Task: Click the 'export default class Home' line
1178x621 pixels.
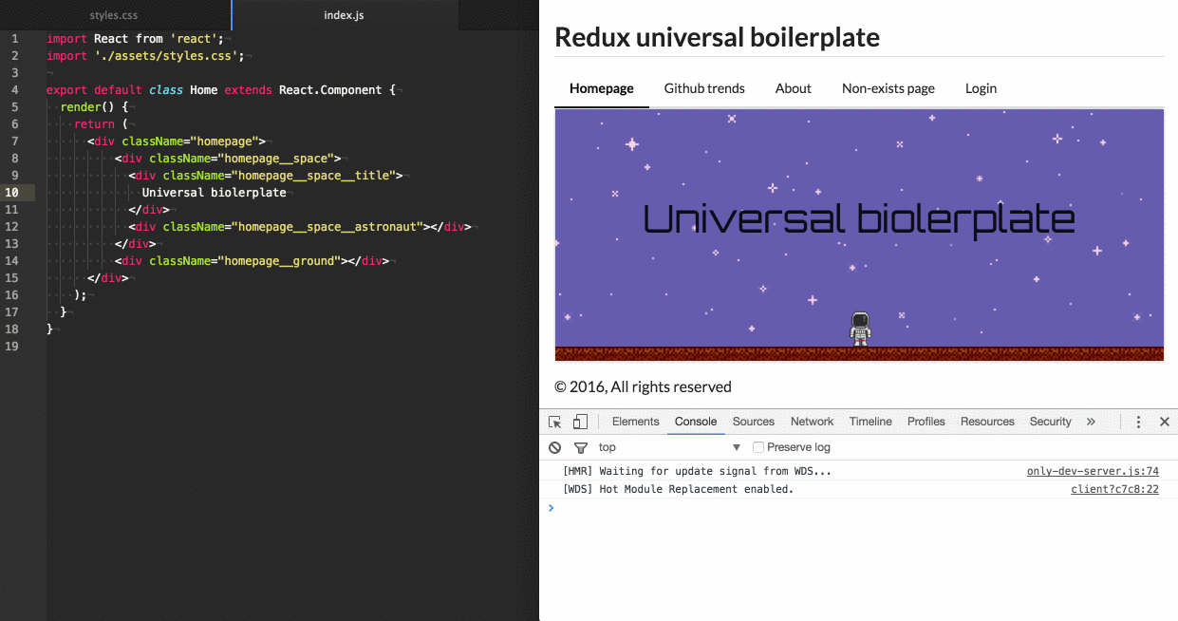Action: tap(220, 90)
